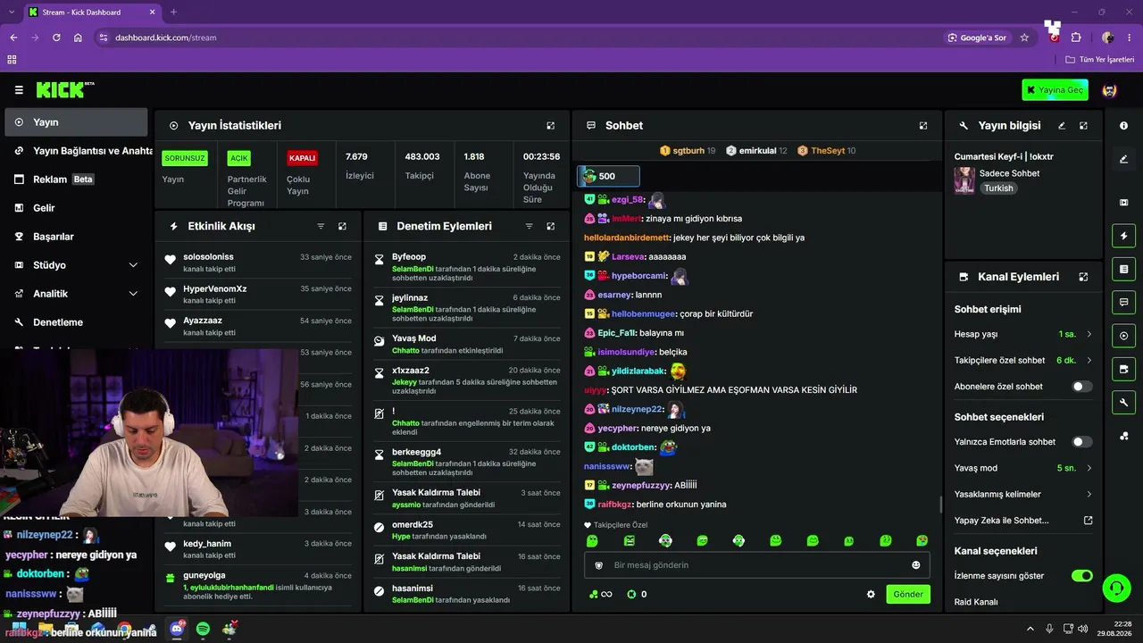Click the Byfeoop moderation entry
Image resolution: width=1143 pixels, height=643 pixels.
pos(467,268)
